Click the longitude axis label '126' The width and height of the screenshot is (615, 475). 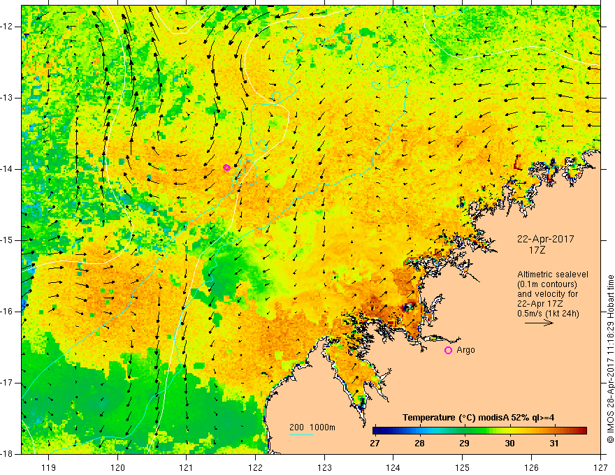tap(531, 467)
